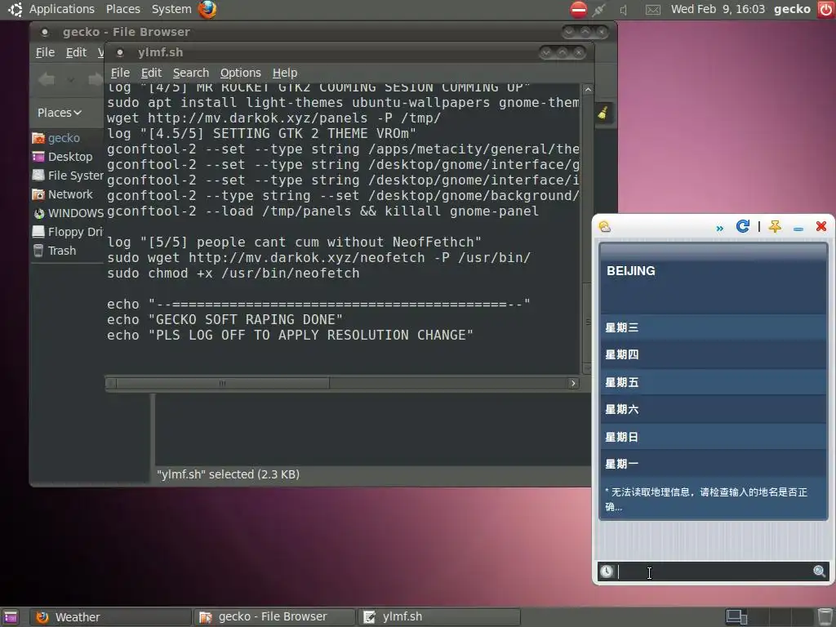
Task: Open the Applications menu
Action: pyautogui.click(x=61, y=9)
